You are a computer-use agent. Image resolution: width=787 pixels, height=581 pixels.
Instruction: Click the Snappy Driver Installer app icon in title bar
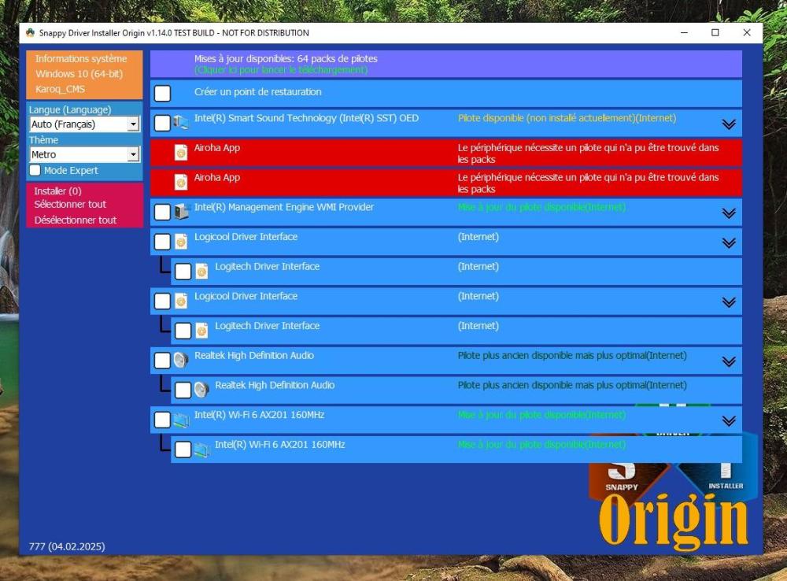click(30, 32)
